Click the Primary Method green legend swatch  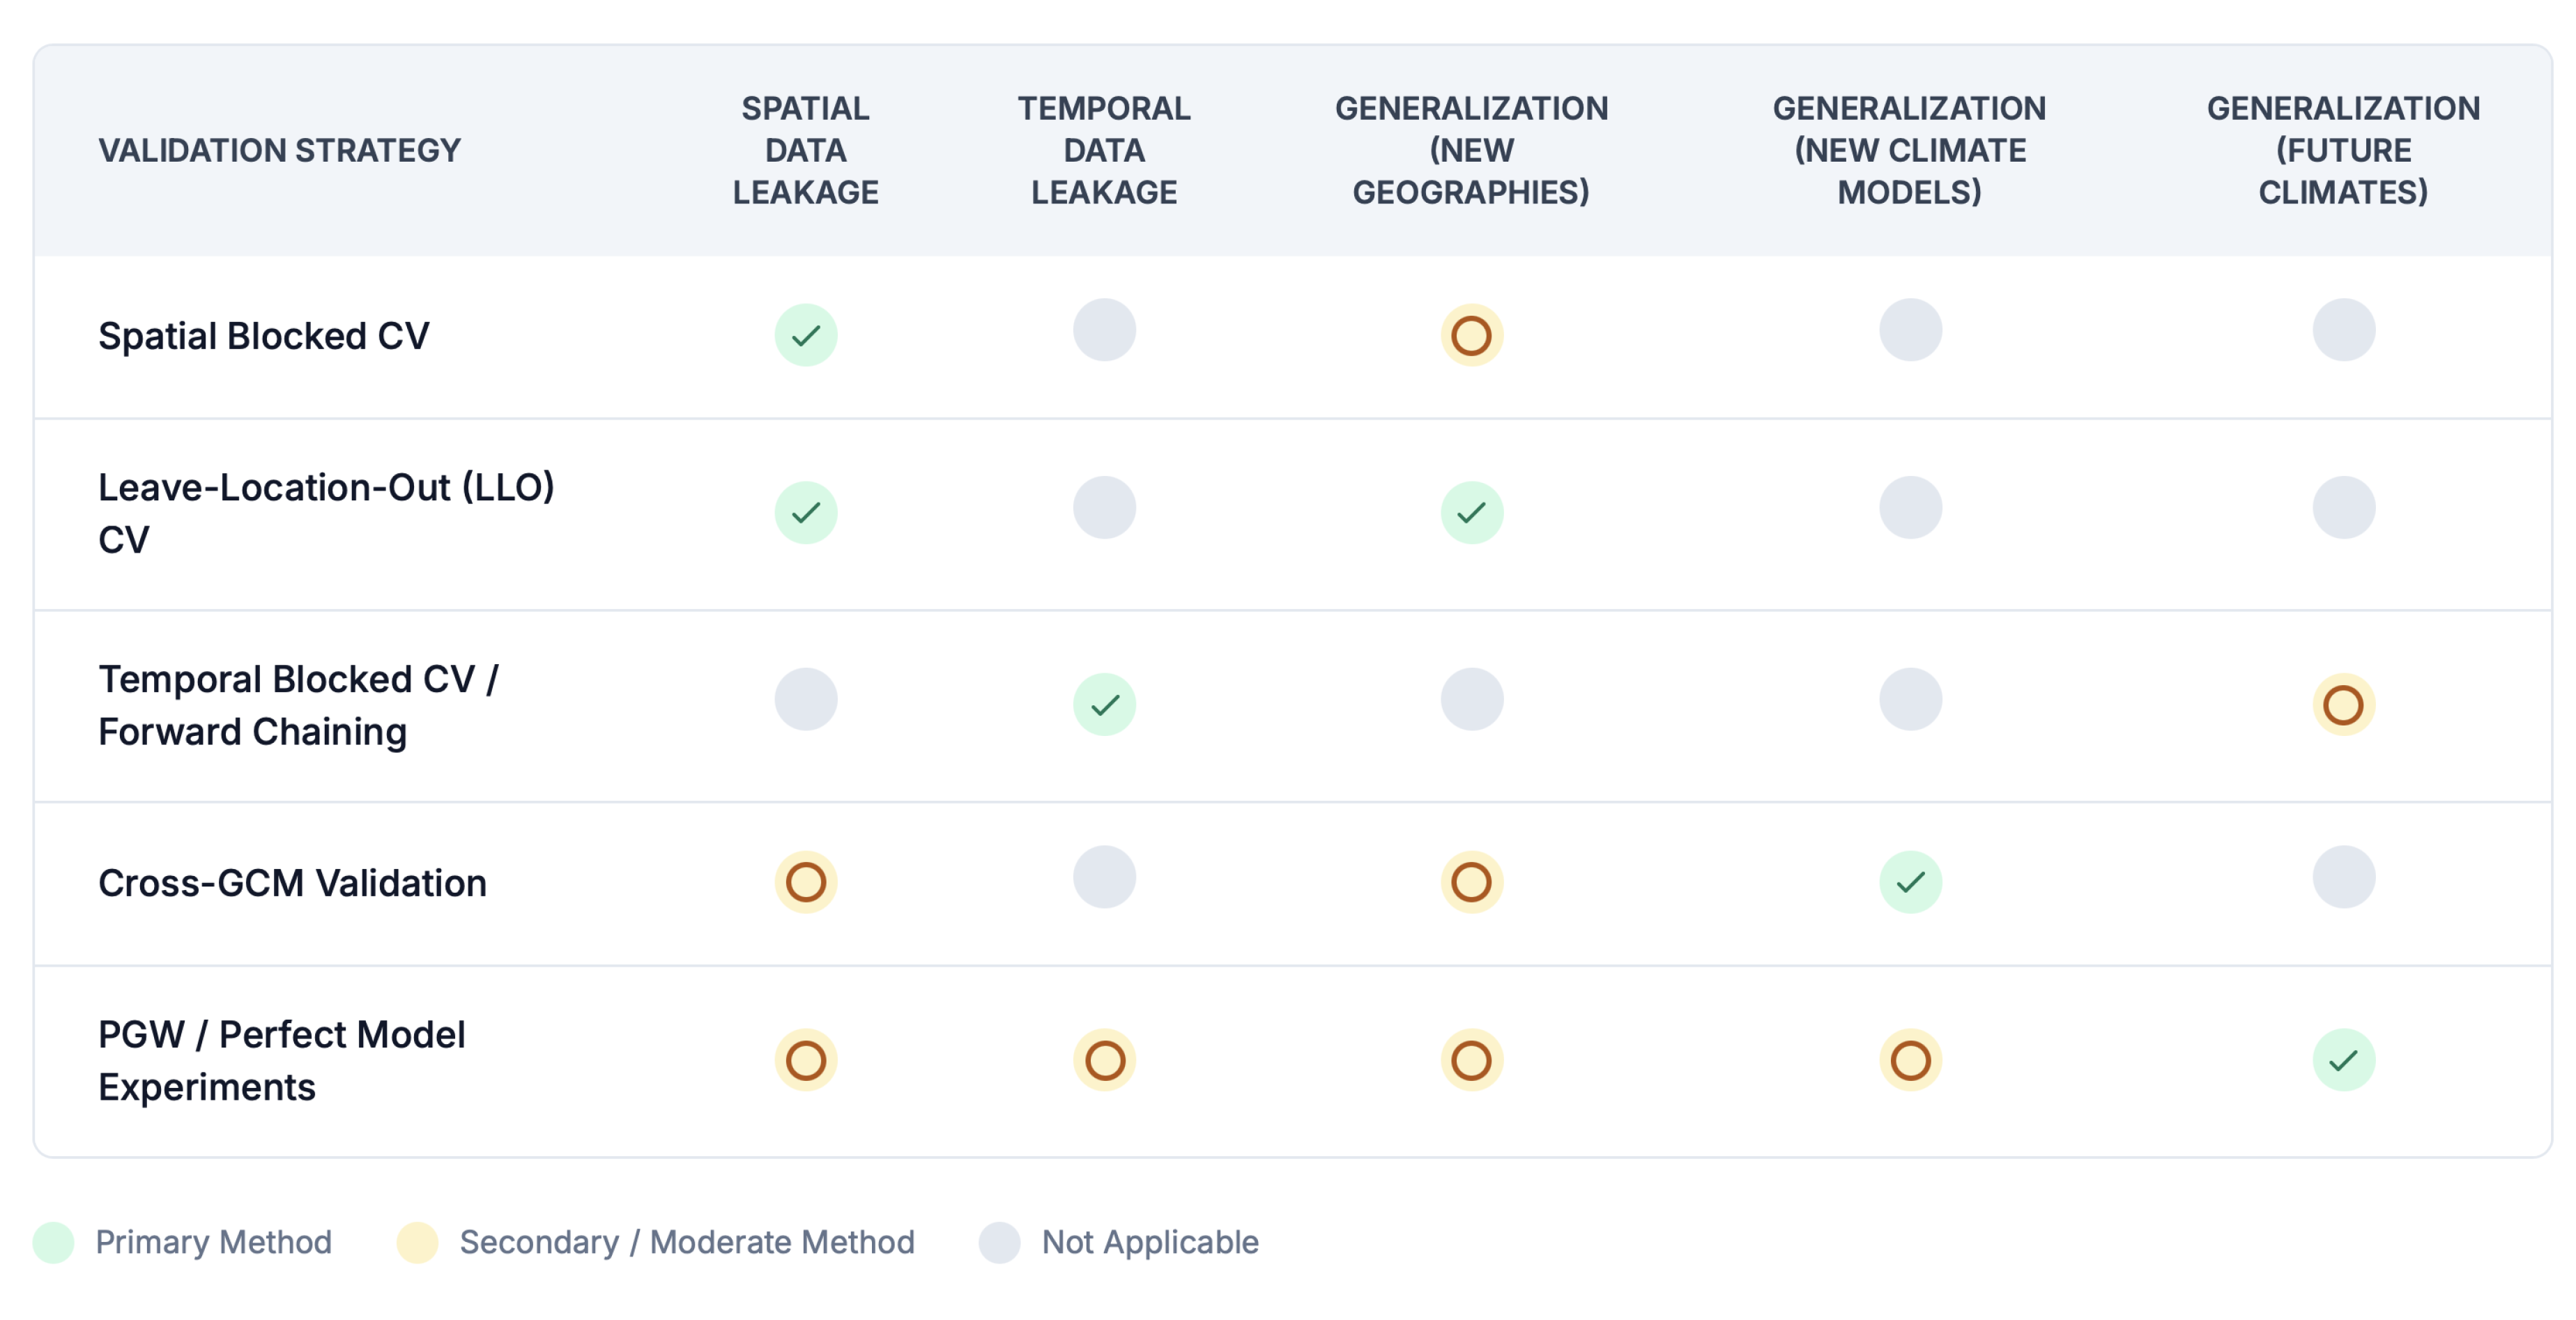53,1242
